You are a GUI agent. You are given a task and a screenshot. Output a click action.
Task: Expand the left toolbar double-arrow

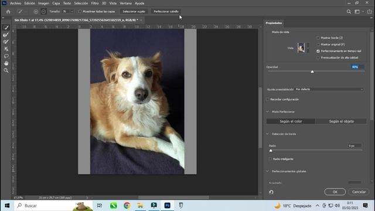pos(3,18)
